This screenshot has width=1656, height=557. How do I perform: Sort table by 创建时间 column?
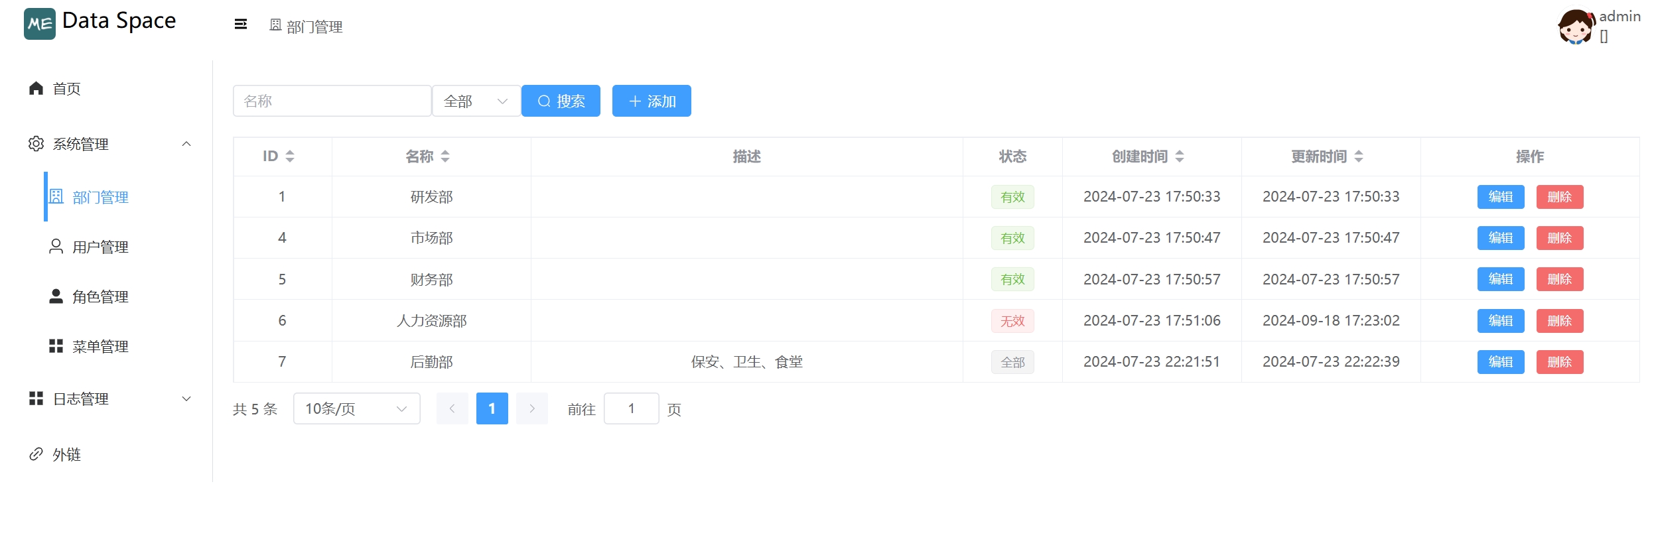point(1179,156)
